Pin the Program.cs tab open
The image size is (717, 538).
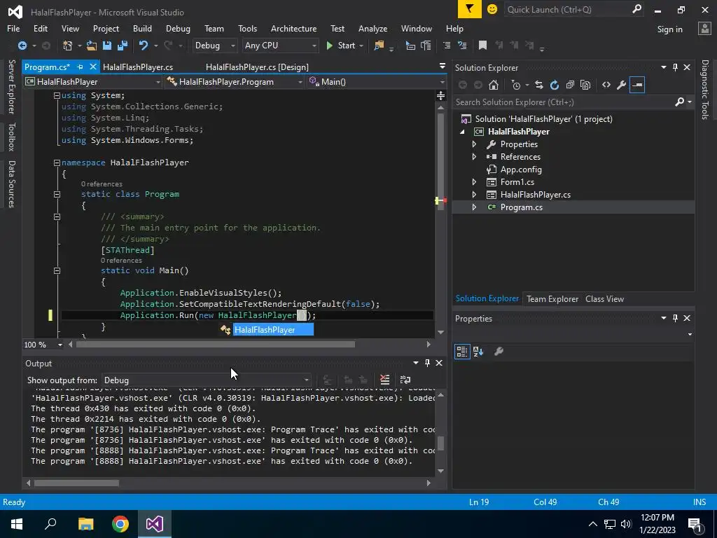pyautogui.click(x=80, y=67)
